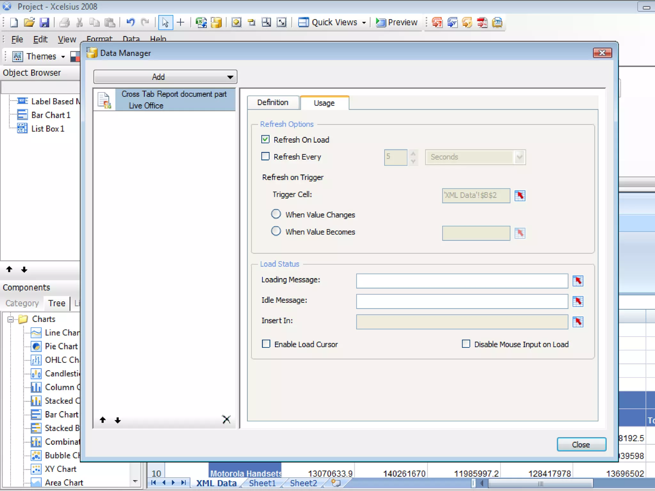This screenshot has width=655, height=491.
Task: Click the Loading Message input field
Action: [x=462, y=281]
